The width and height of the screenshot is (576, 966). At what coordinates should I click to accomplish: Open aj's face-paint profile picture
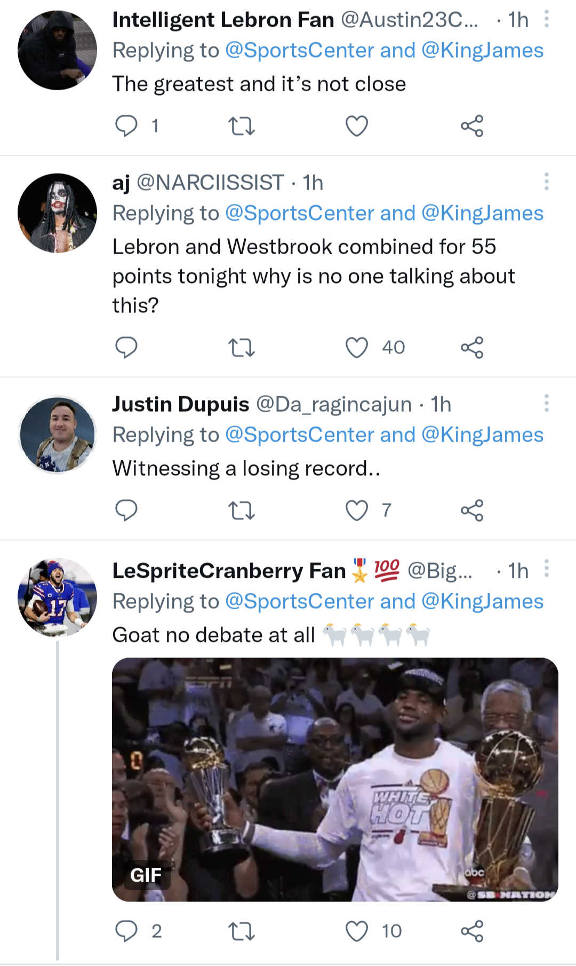(x=58, y=213)
